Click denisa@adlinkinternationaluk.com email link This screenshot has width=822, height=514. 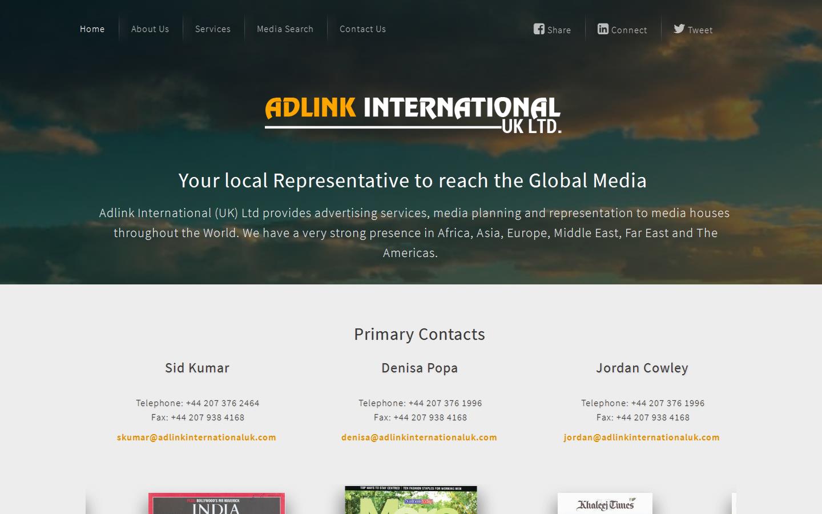click(419, 437)
